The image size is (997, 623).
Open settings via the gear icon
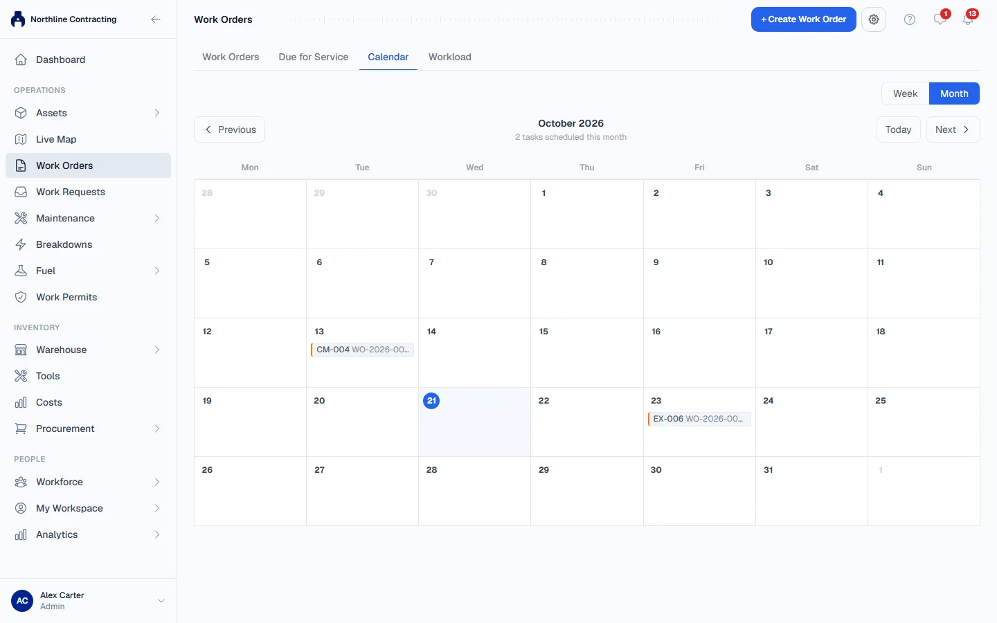pyautogui.click(x=874, y=19)
